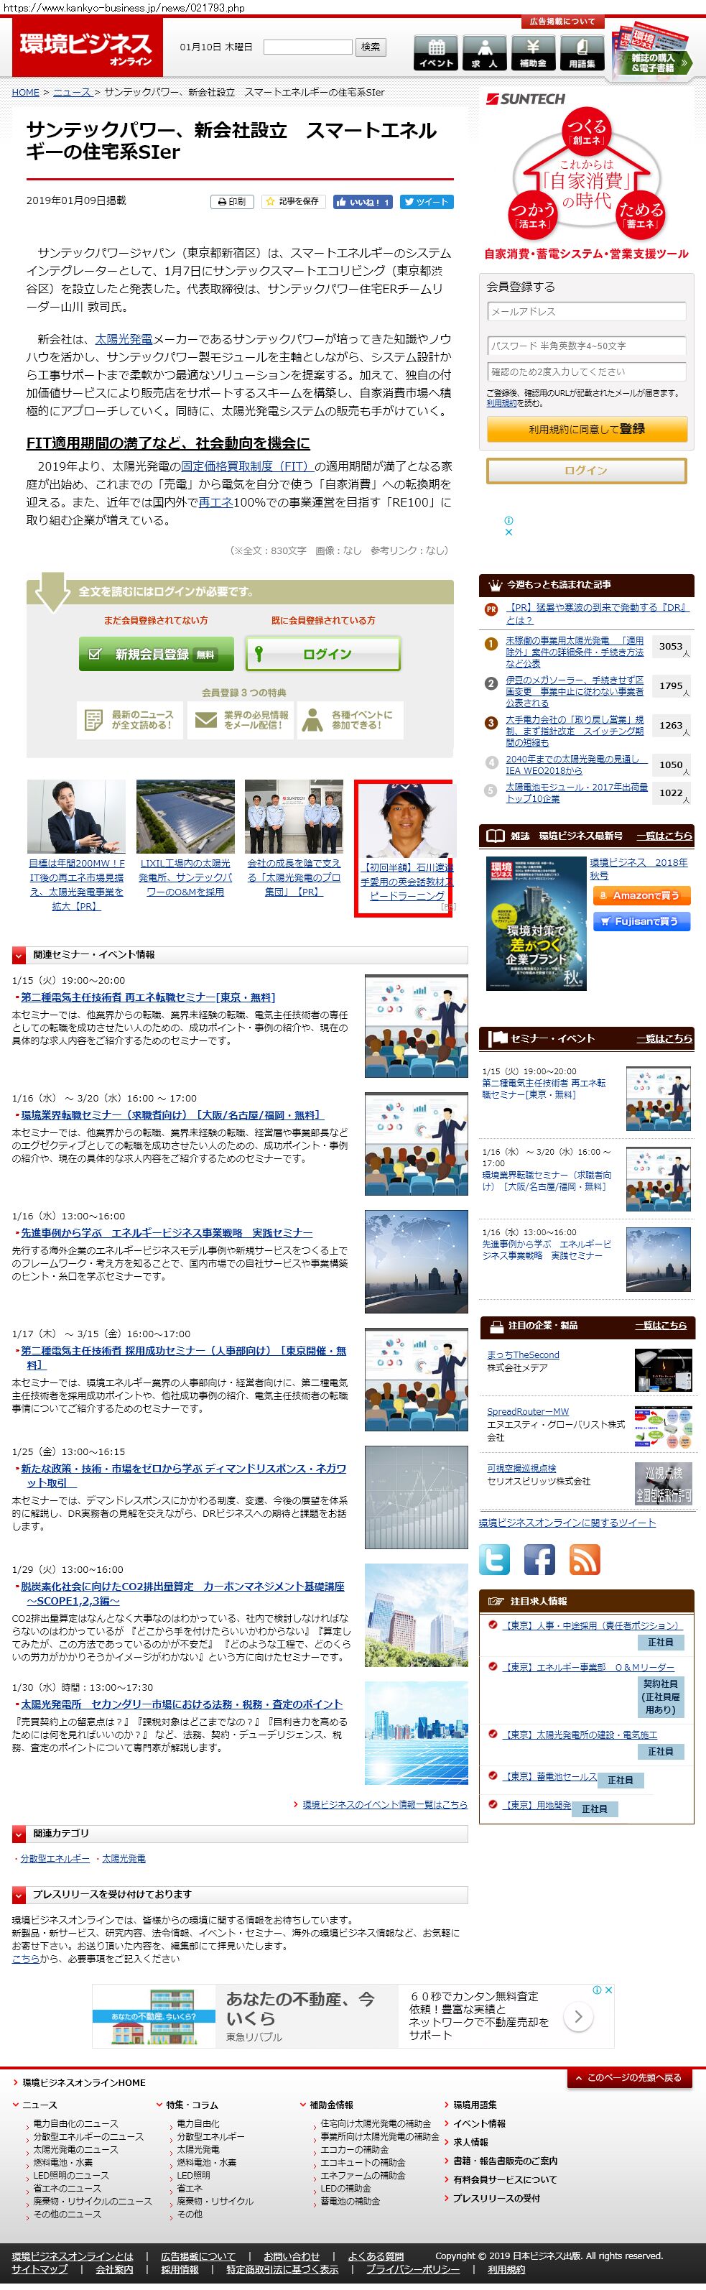Click the Twitter icon in sidebar

(x=495, y=1560)
